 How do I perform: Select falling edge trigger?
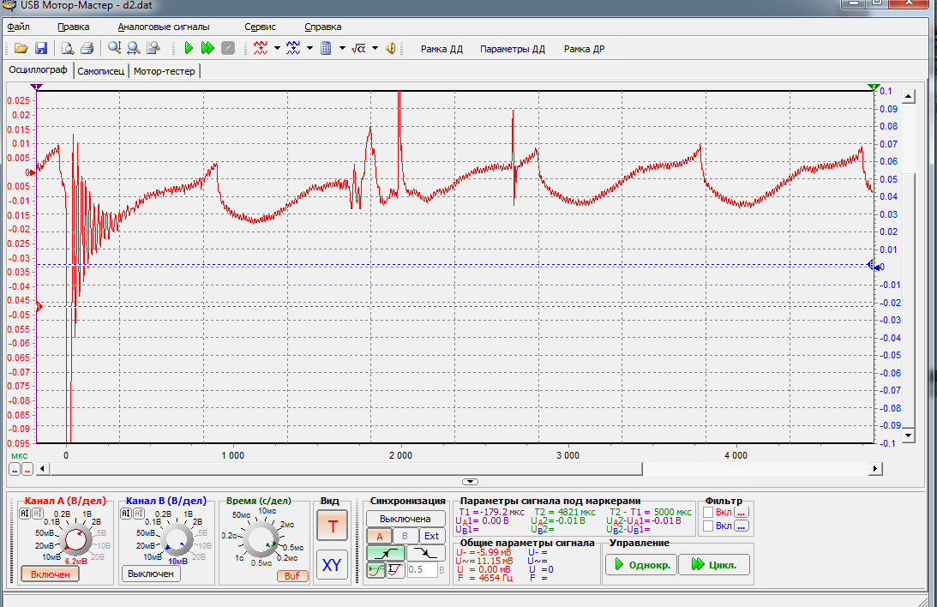point(425,553)
